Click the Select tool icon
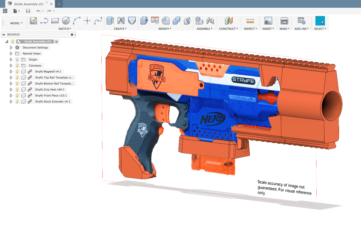361x225 pixels. pyautogui.click(x=320, y=21)
